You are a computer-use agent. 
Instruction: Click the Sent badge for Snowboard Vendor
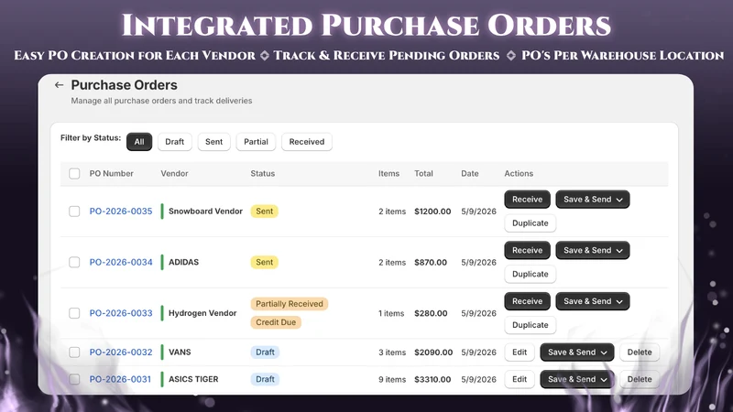(264, 211)
